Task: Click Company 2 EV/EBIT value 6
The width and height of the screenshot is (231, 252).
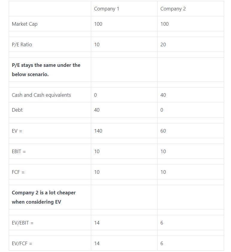Action: (x=162, y=223)
